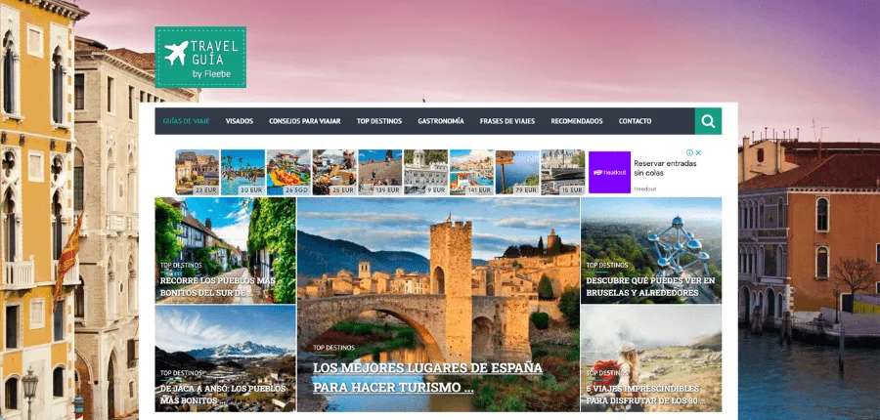
Task: Open the Visados menu item
Action: click(x=240, y=121)
